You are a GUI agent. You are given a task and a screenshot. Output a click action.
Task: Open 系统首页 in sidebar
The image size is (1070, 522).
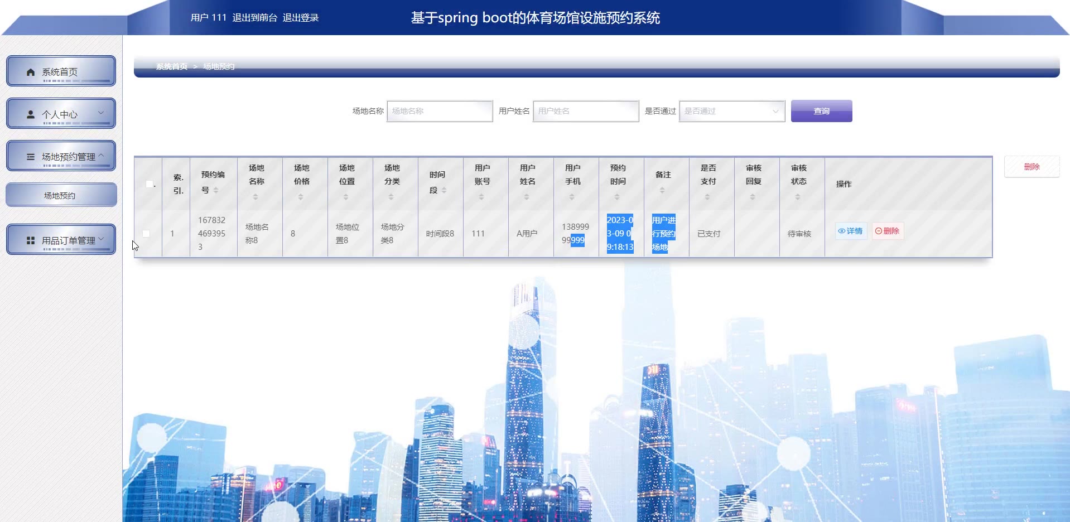pos(61,71)
